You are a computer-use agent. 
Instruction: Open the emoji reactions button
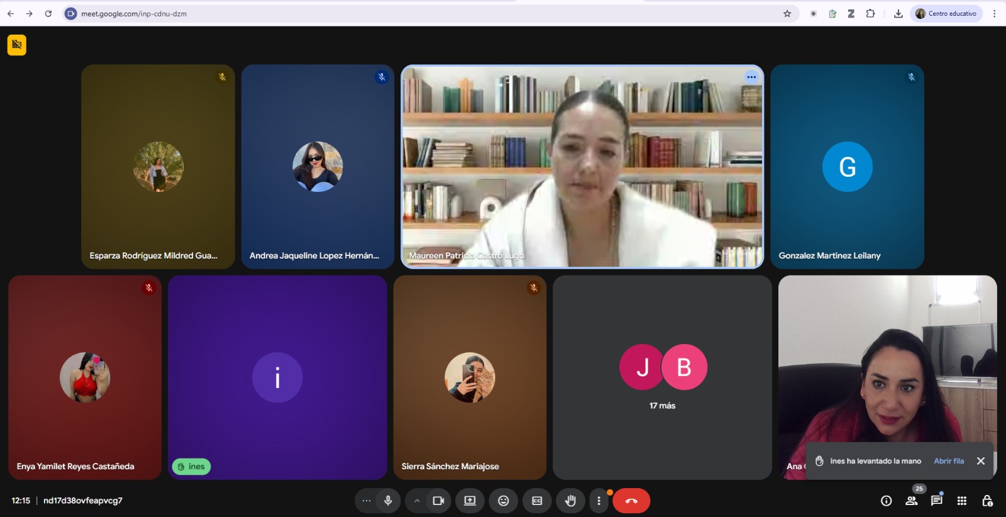point(503,501)
